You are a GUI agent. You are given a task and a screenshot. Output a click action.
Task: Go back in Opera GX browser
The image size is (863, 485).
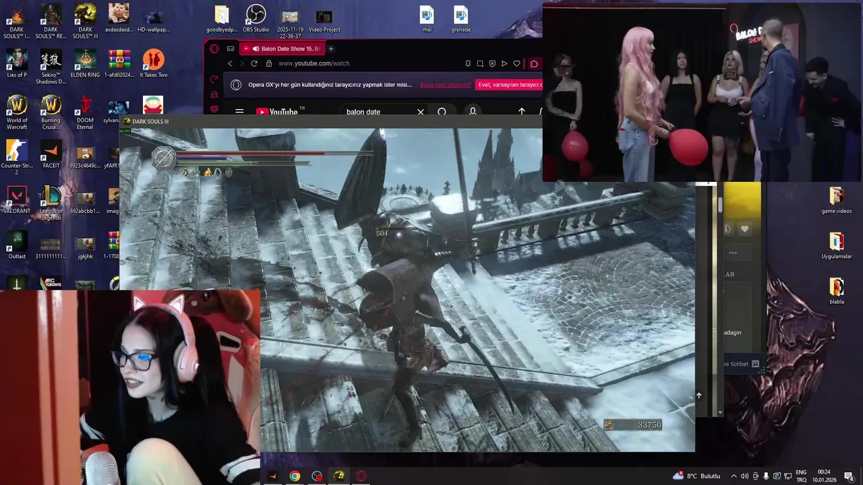pos(230,63)
